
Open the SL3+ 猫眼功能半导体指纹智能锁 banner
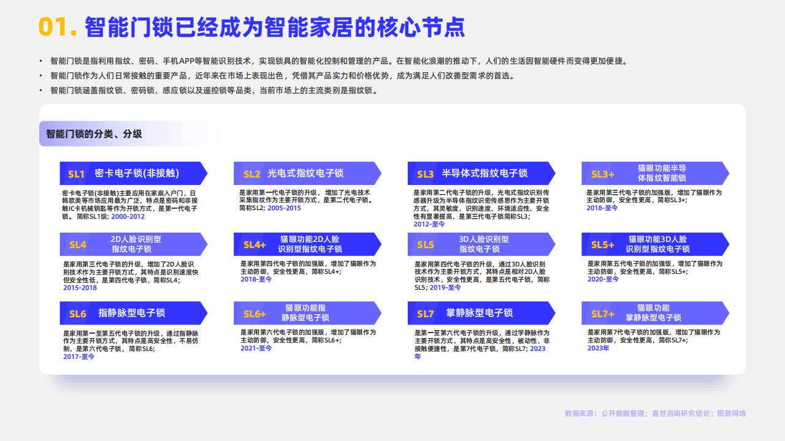[654, 173]
